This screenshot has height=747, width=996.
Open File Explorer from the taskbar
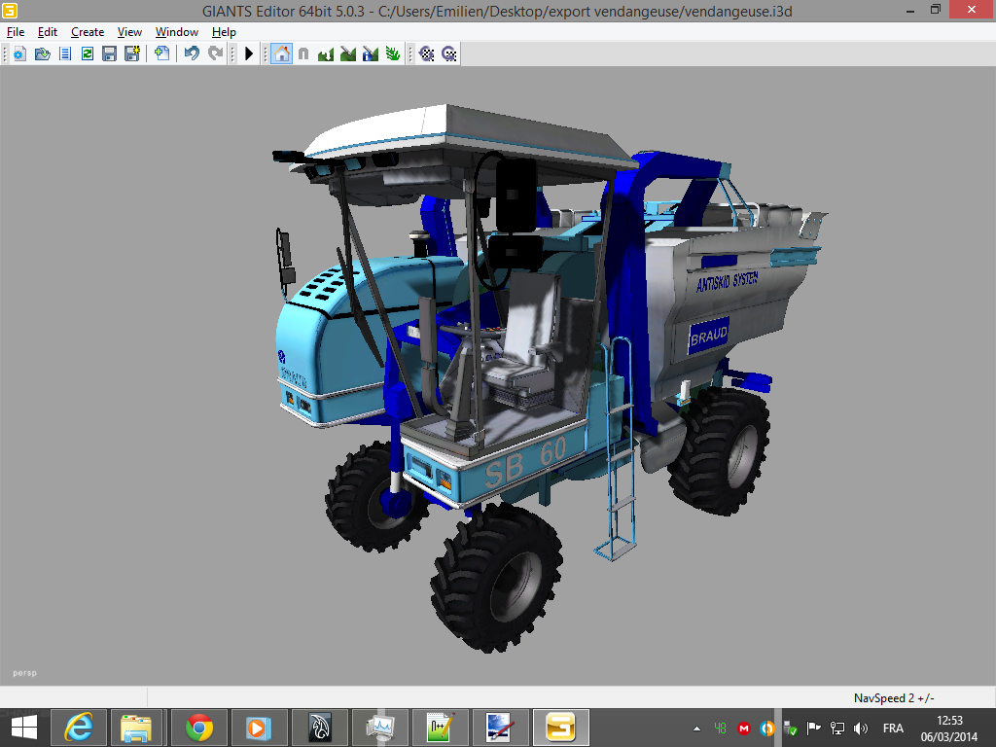click(x=136, y=728)
